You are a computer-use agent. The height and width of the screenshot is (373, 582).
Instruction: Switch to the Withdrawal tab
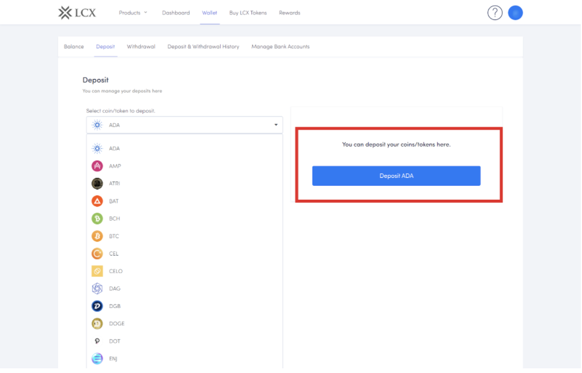click(141, 46)
